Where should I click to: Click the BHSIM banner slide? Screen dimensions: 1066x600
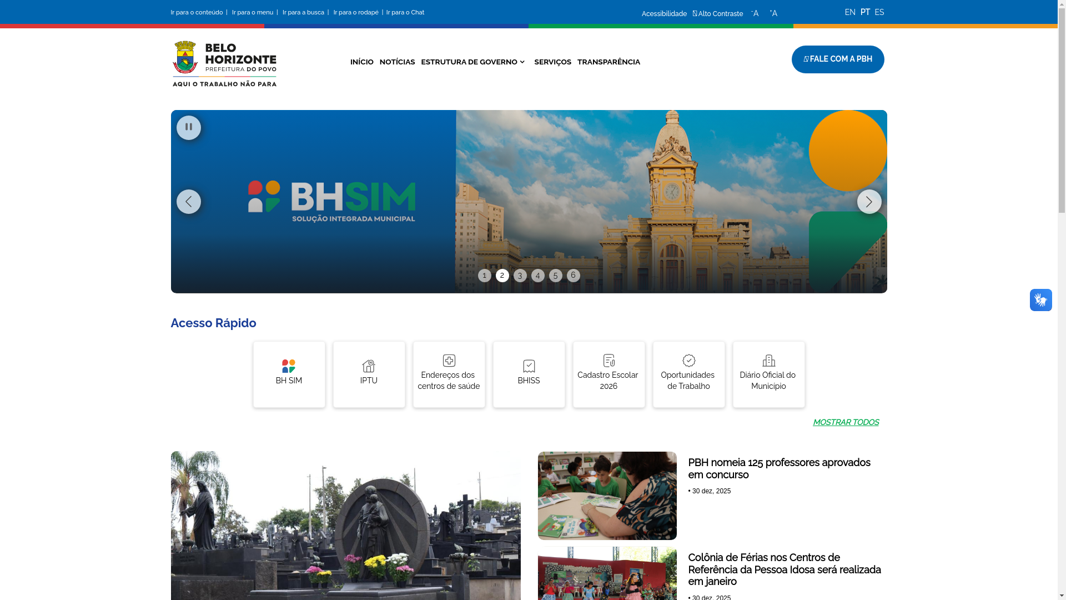[x=529, y=202]
